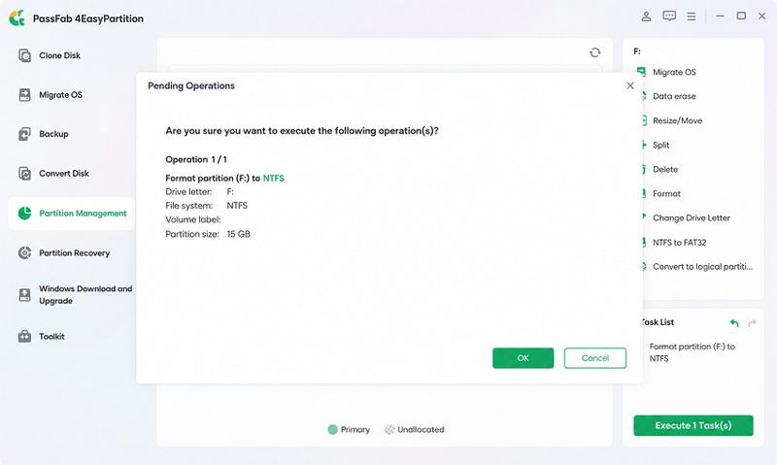Open the Partition Recovery icon
Image resolution: width=777 pixels, height=465 pixels.
point(24,252)
